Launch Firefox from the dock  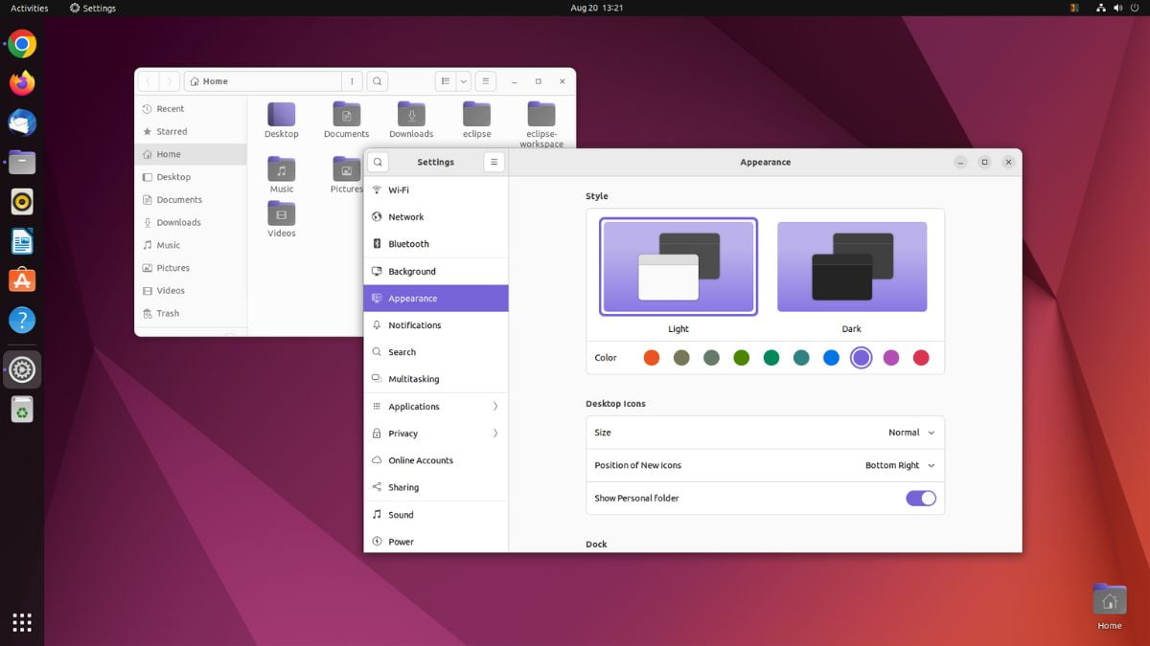click(20, 82)
